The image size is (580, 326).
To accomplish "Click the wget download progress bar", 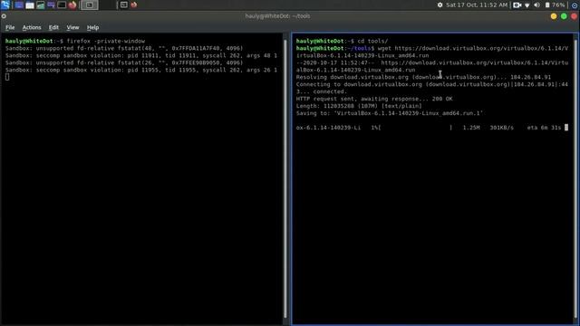I will click(x=416, y=128).
